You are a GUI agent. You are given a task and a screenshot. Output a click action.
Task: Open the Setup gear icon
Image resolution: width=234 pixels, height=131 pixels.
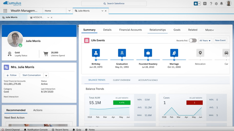216,3
